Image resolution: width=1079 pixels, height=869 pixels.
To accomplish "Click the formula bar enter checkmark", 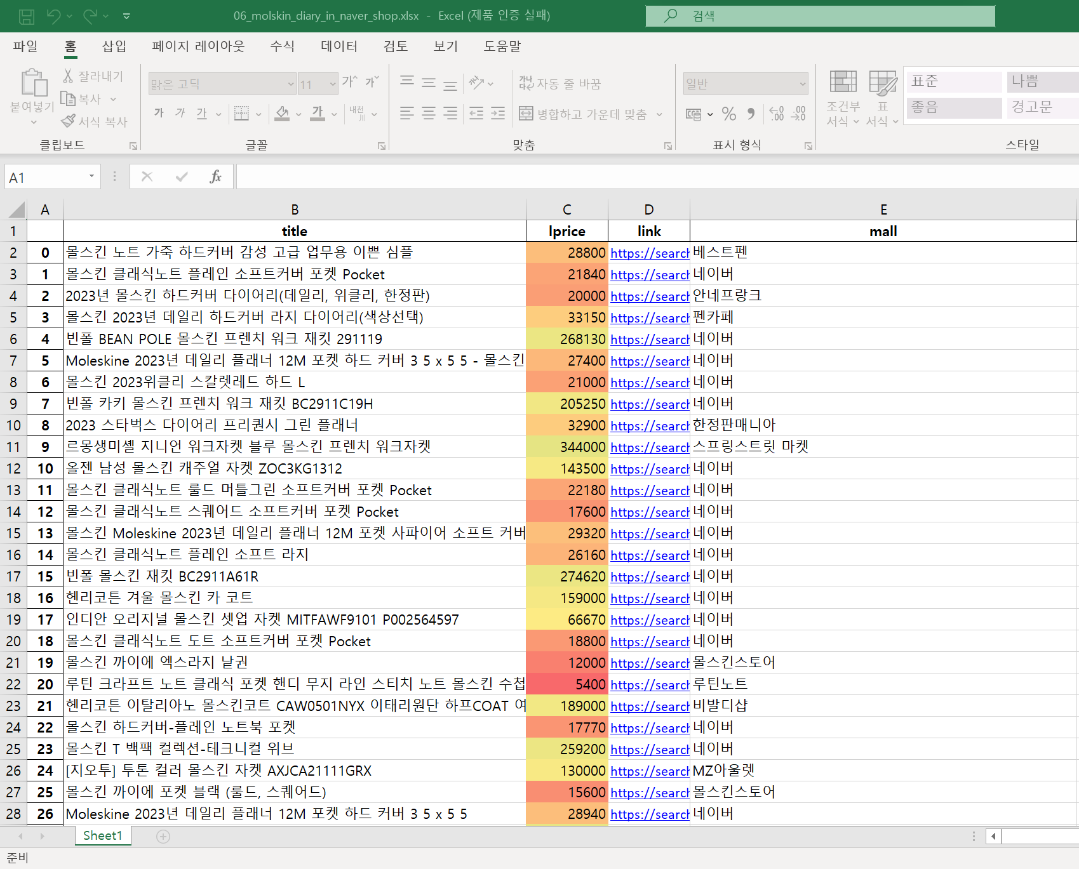I will tap(182, 176).
